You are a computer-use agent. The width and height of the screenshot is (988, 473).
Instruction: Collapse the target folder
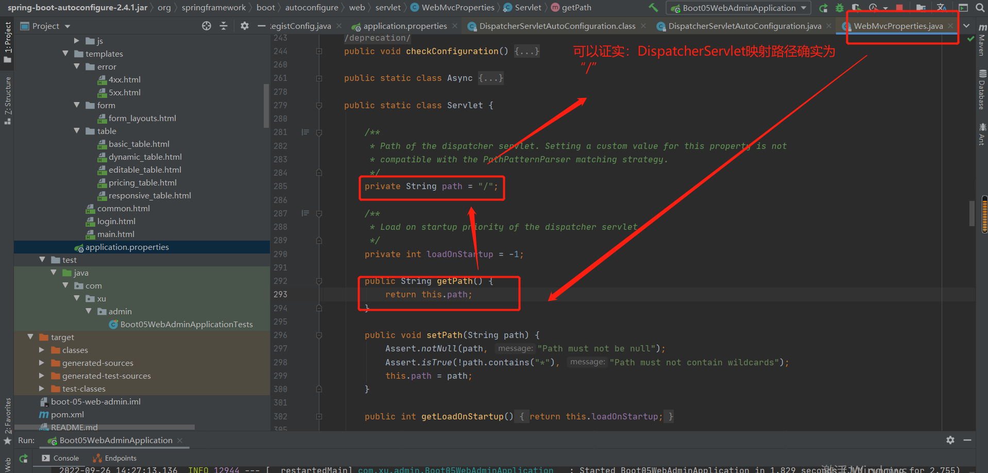(30, 337)
